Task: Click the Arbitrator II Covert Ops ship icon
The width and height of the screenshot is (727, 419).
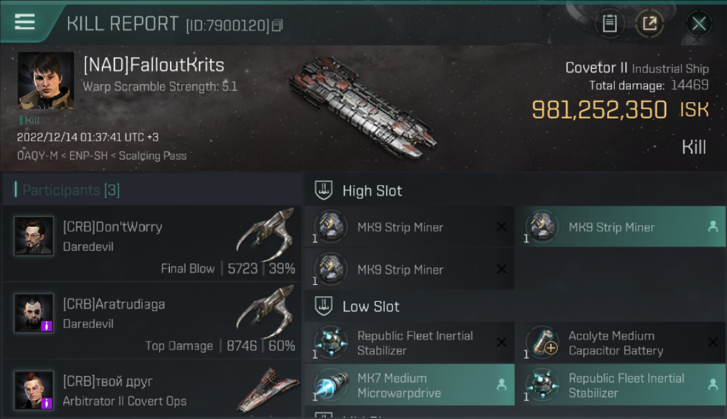Action: pos(267,390)
